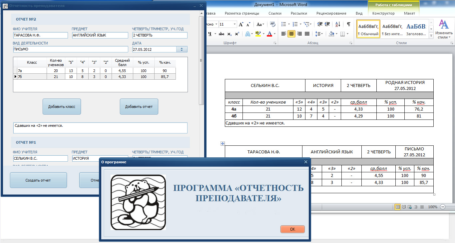Viewport: 455px width, 243px height.
Task: Apply justify alignment to the paragraph
Action: (x=307, y=34)
